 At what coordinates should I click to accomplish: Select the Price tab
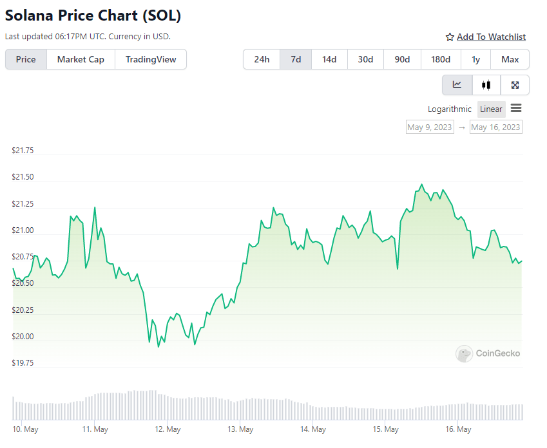coord(26,59)
